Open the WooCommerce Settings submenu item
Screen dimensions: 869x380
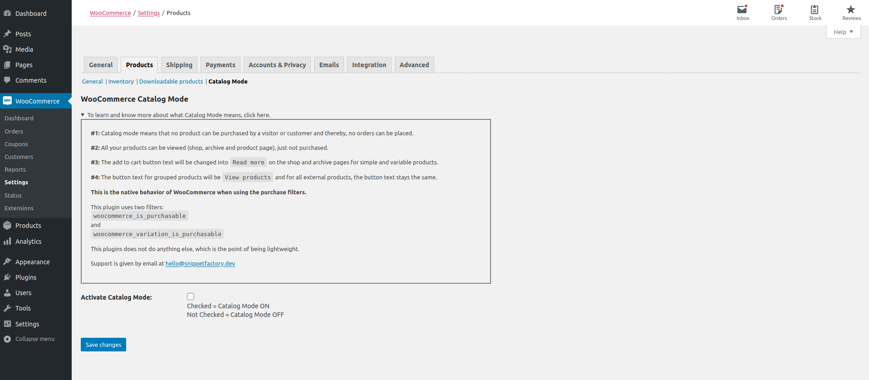pyautogui.click(x=16, y=182)
